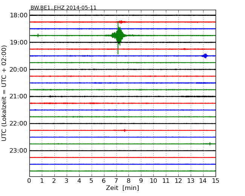Click the UTC Lokalzeit y-axis label
The width and height of the screenshot is (245, 196).
click(4, 93)
